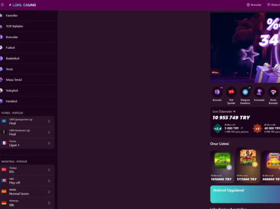
Task: Select Tenis from the sidebar
Action: (x=29, y=69)
